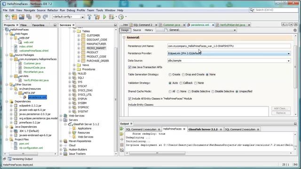Open the VerifyJPAServlet.java editor tab

(x=232, y=25)
